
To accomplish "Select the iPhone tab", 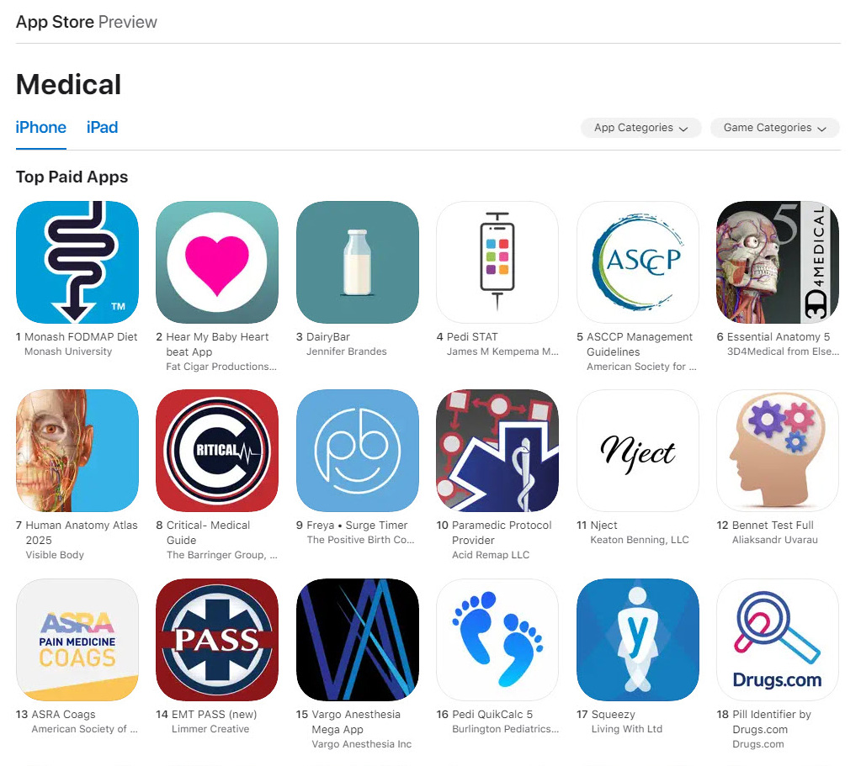I will coord(41,128).
